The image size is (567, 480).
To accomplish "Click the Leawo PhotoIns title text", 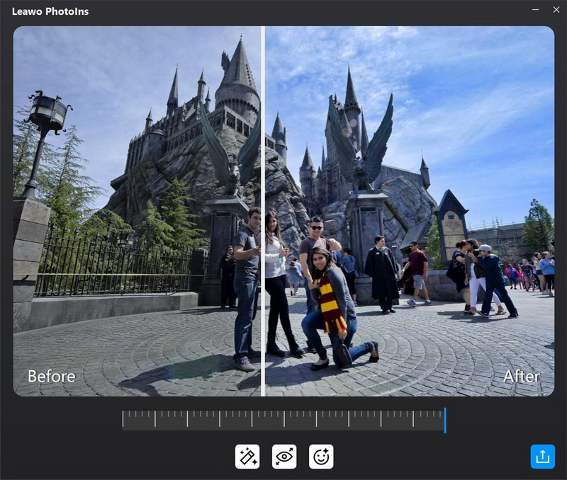I will pos(50,11).
